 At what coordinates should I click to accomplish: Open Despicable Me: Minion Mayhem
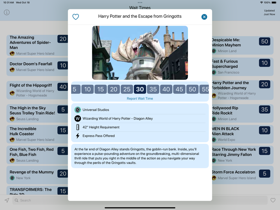[243, 45]
